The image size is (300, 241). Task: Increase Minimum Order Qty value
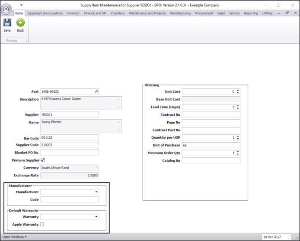[238, 152]
